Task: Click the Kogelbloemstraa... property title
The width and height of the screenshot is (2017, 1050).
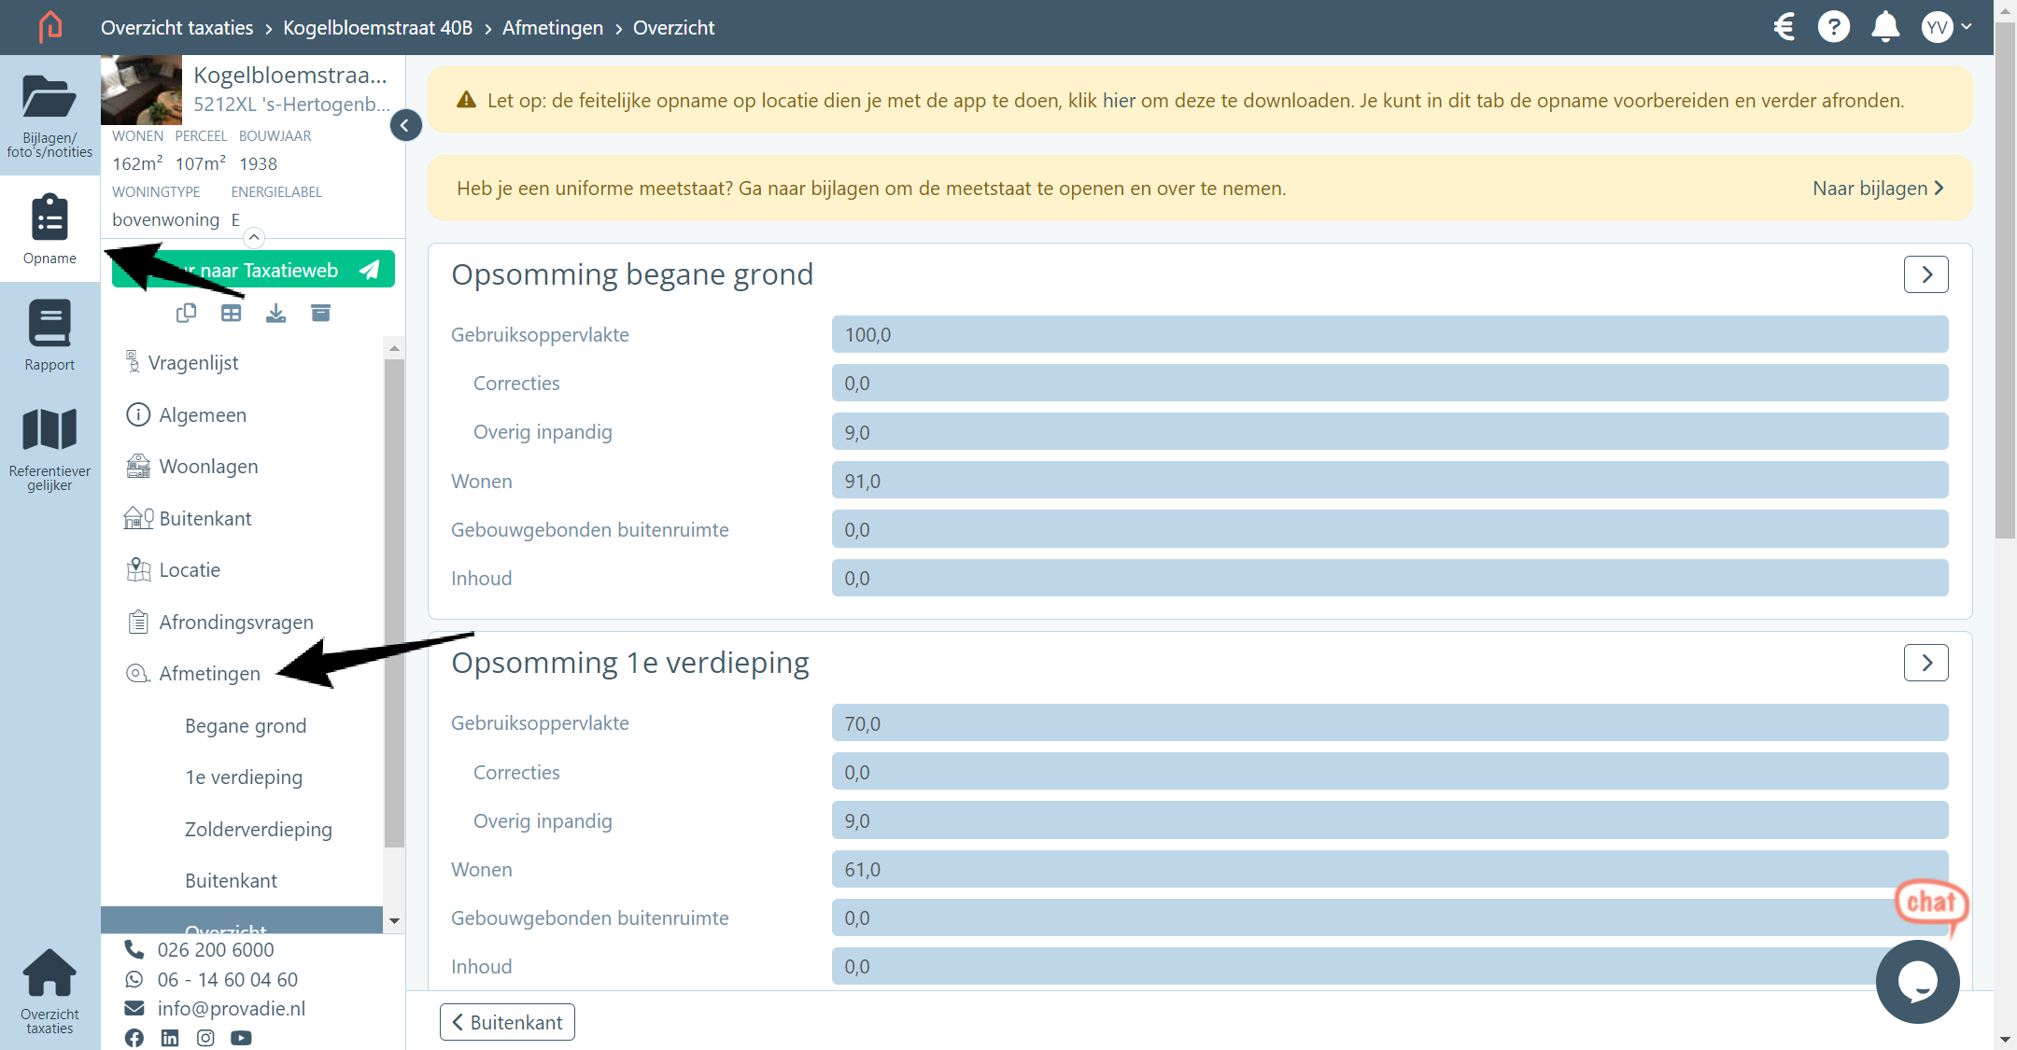Action: coord(290,75)
